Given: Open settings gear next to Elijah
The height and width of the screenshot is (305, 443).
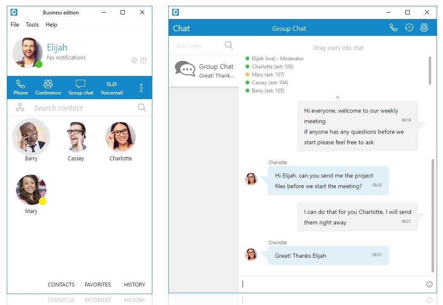Looking at the screenshot, I should [134, 60].
